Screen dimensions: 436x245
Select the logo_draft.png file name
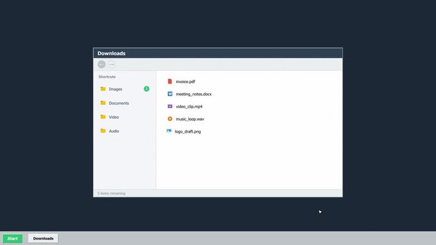[188, 131]
